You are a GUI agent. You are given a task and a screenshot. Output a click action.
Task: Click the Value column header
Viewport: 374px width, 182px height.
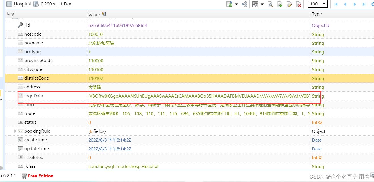(x=198, y=14)
